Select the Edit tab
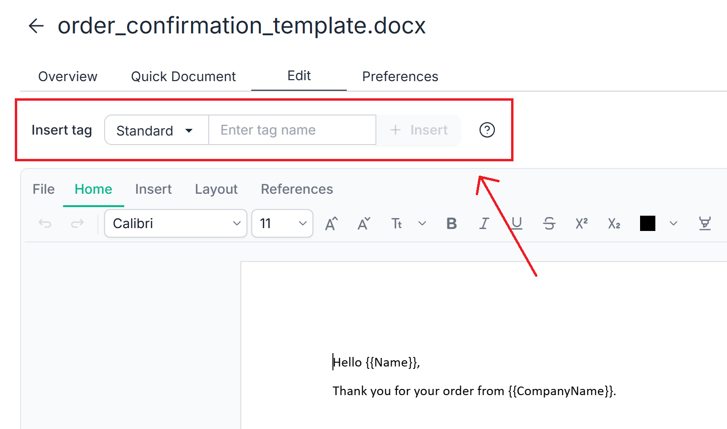The height and width of the screenshot is (429, 727). coord(299,75)
